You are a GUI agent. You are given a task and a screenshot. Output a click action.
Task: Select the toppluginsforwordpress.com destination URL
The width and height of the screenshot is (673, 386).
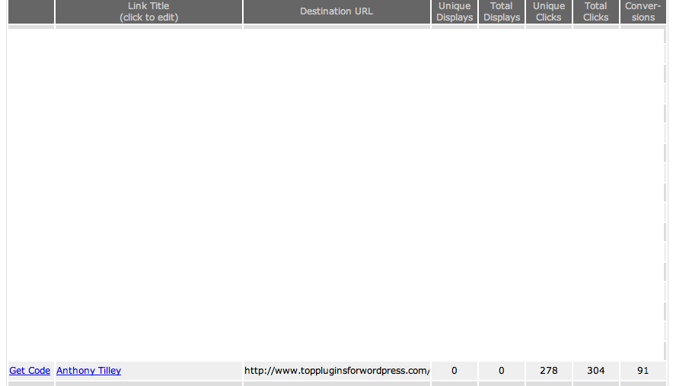point(336,371)
